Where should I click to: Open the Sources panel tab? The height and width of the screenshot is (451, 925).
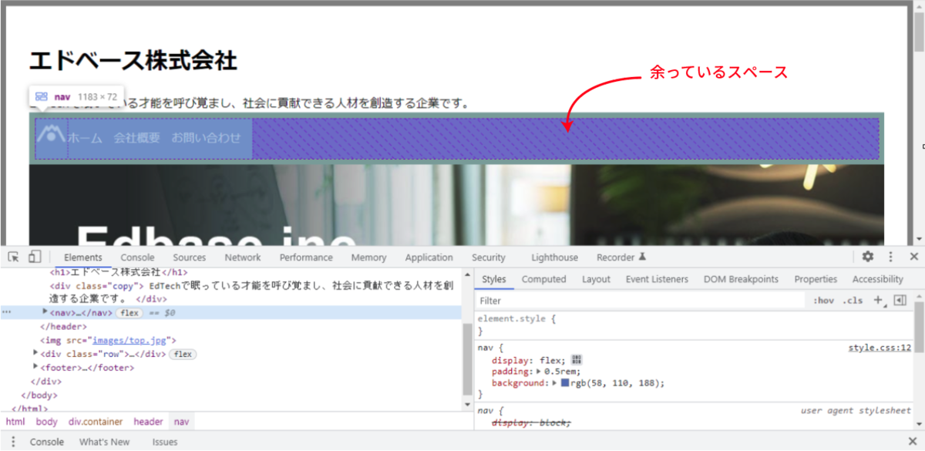tap(190, 257)
